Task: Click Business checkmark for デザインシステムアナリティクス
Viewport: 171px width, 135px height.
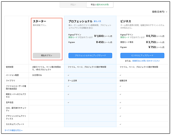Action: (121, 116)
